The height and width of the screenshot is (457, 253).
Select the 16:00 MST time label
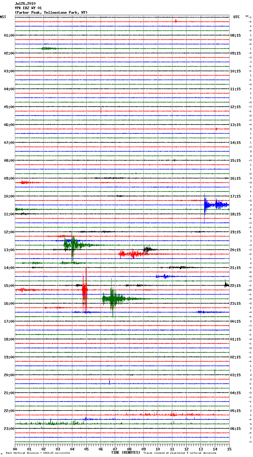(x=9, y=304)
